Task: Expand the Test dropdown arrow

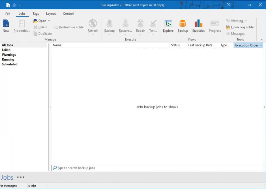Action: coord(153,35)
